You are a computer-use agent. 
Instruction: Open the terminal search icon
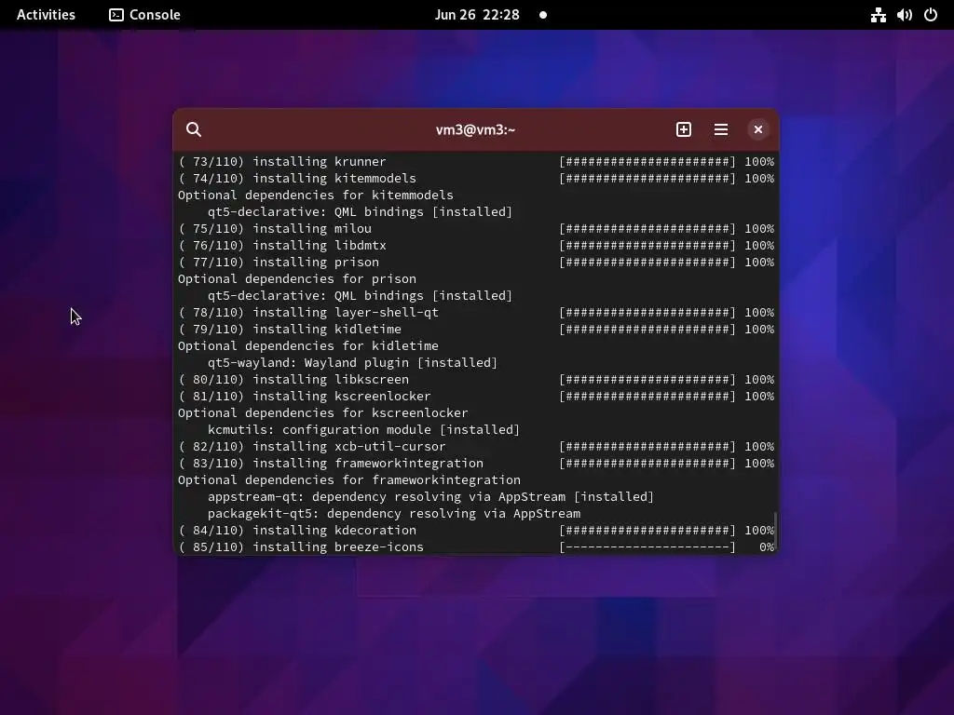coord(194,129)
